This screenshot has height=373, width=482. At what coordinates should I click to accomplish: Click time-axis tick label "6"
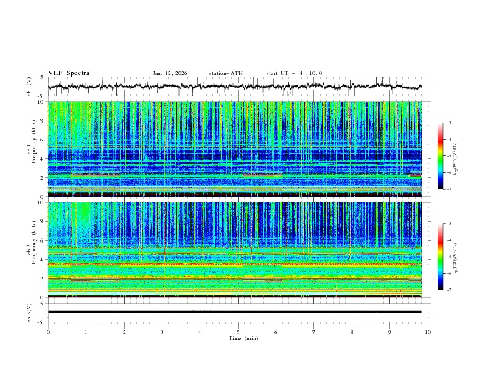[x=276, y=332]
